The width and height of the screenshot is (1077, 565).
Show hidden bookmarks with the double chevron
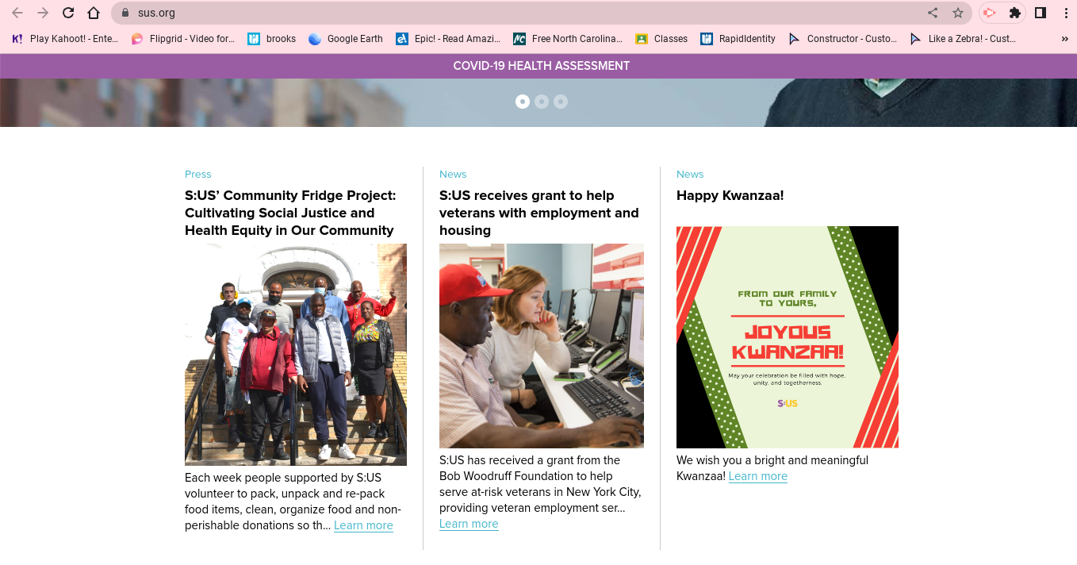1064,38
